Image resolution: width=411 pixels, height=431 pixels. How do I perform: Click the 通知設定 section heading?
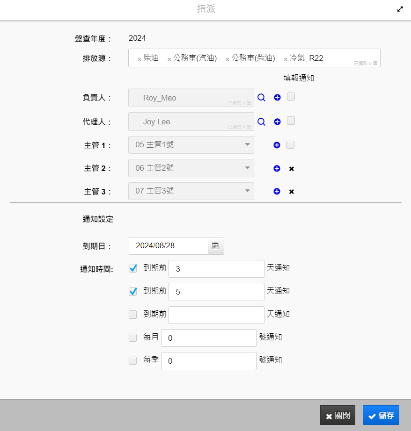[98, 219]
